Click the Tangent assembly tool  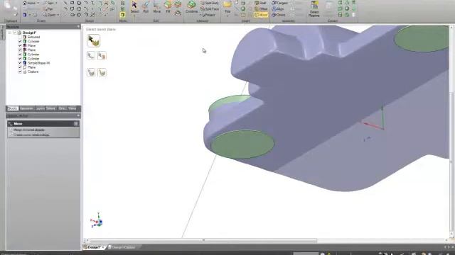(x=279, y=3)
